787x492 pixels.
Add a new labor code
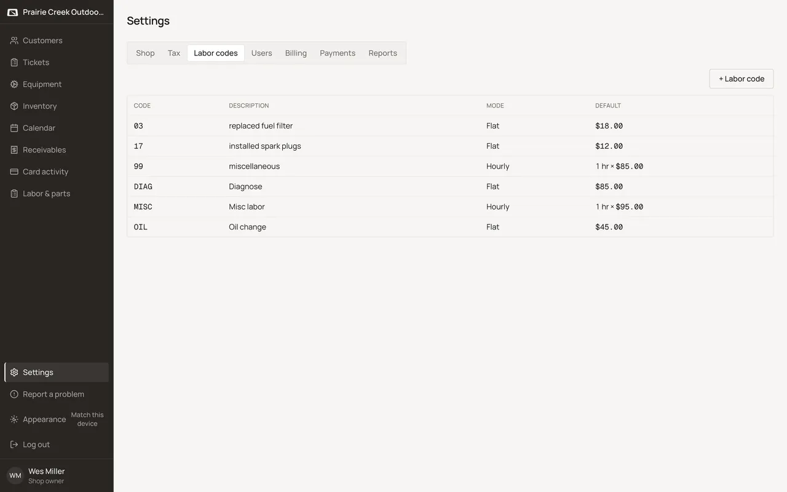coord(742,79)
